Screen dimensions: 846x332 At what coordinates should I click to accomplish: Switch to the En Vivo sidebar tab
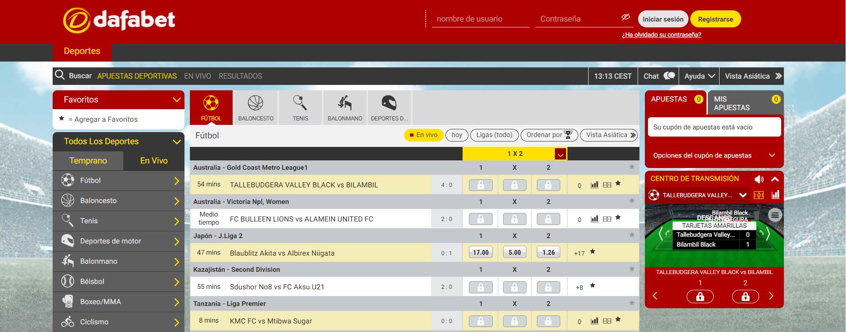pyautogui.click(x=154, y=161)
